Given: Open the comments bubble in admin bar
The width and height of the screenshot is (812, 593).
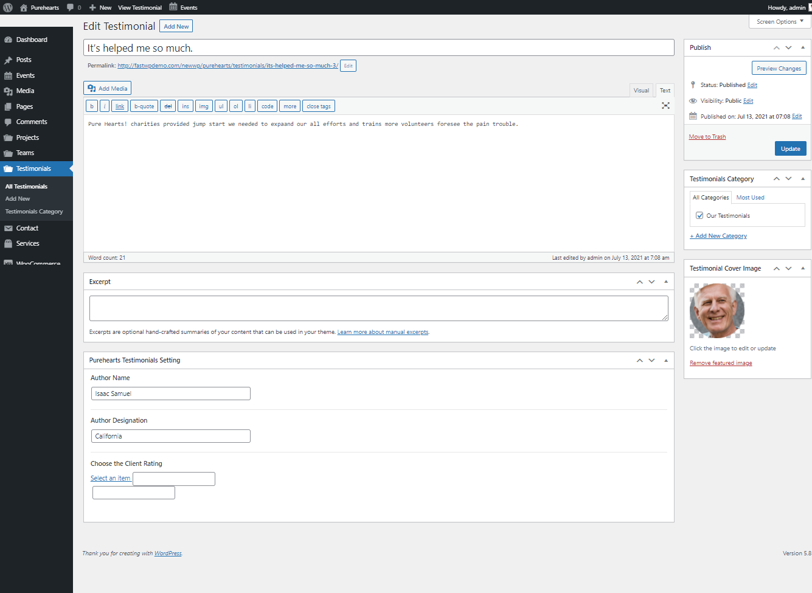Looking at the screenshot, I should (x=74, y=7).
